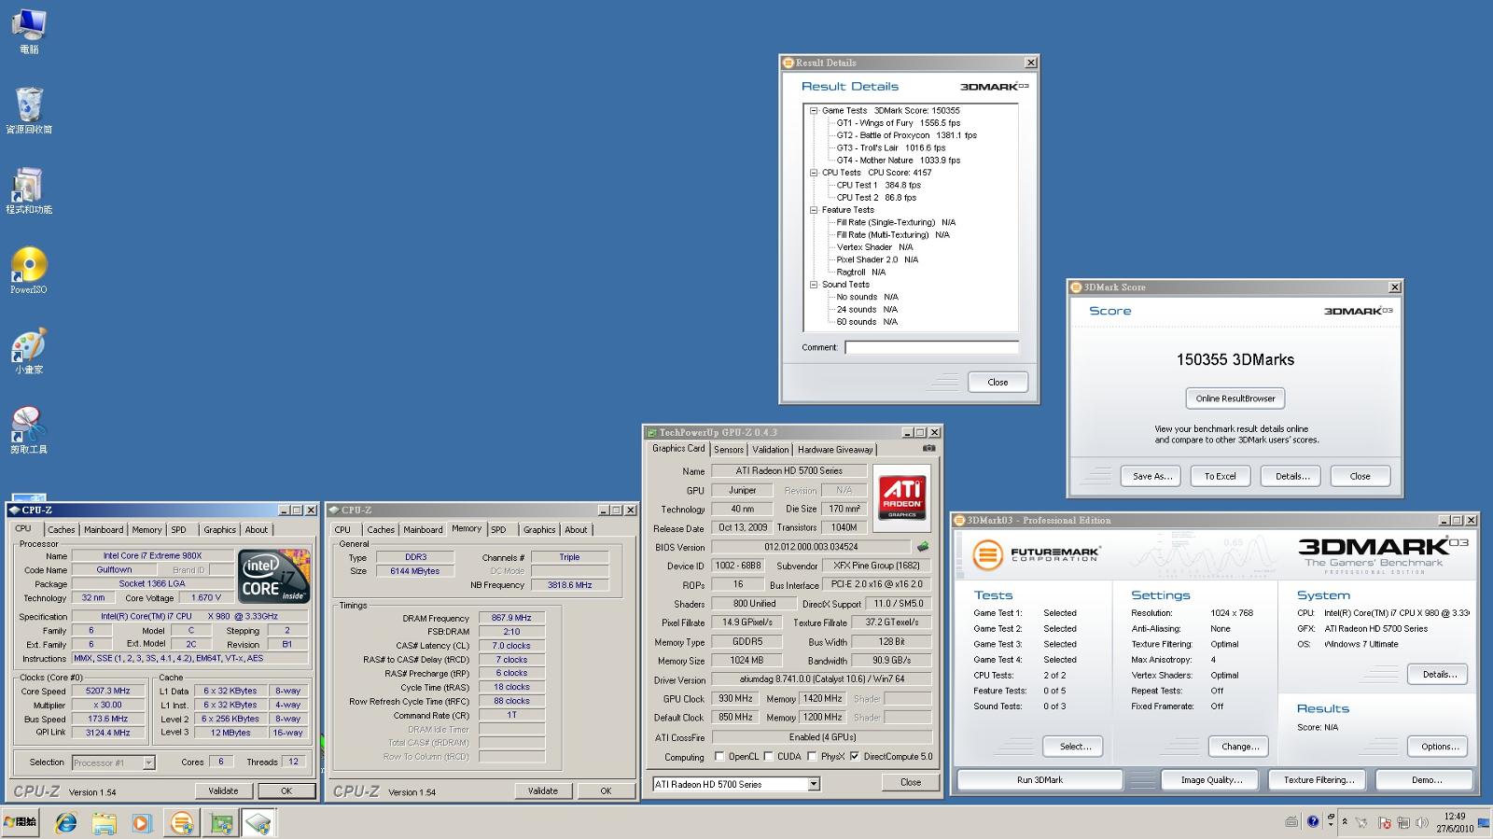Open the GPU selection dropdown in GPU-Z
This screenshot has width=1493, height=839.
tap(814, 784)
